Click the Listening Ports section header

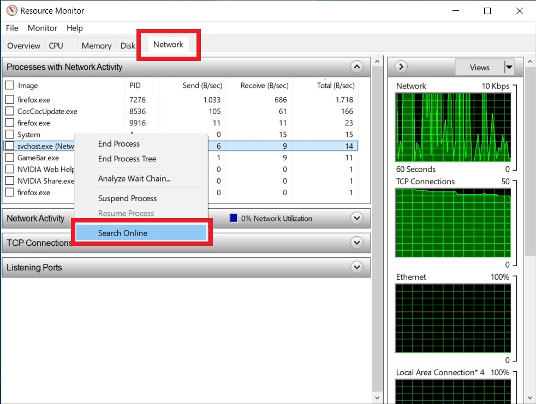[186, 267]
